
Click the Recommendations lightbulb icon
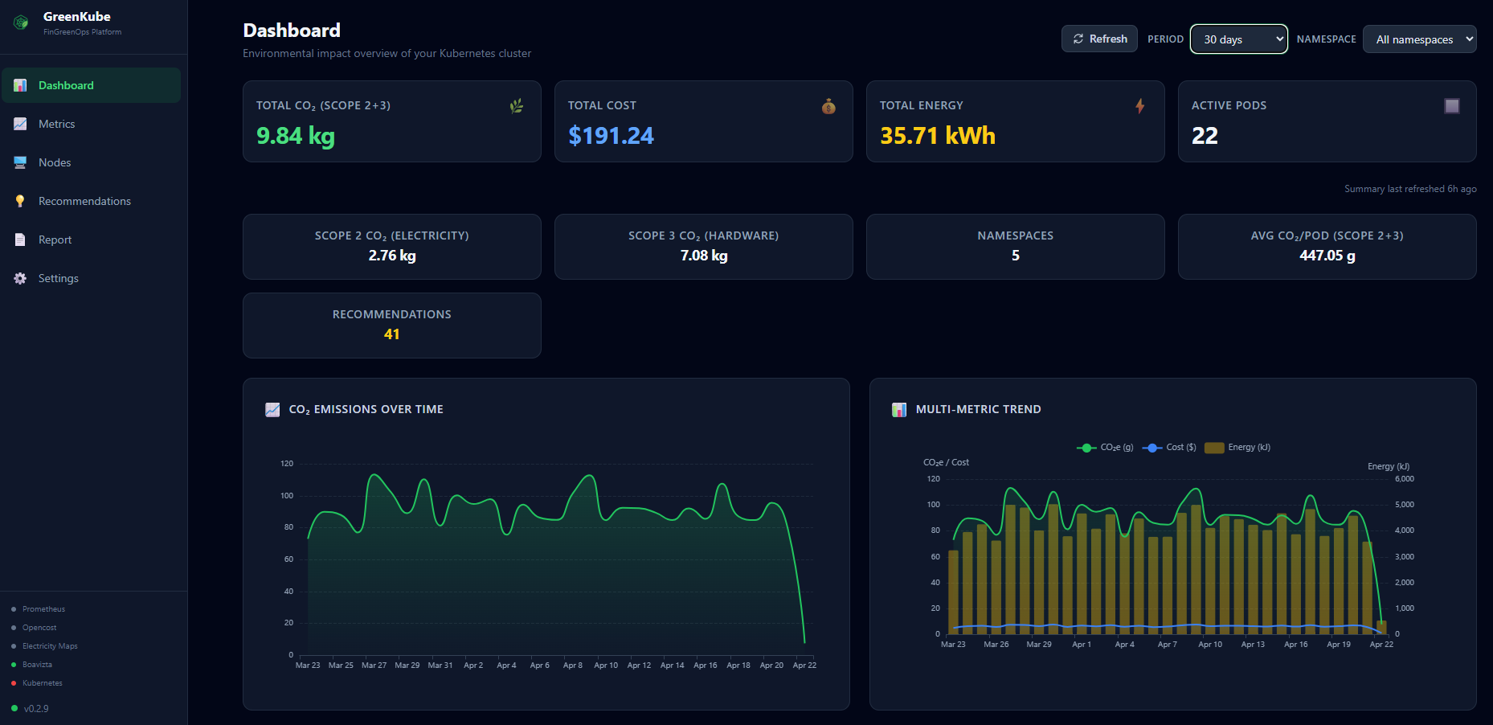21,201
